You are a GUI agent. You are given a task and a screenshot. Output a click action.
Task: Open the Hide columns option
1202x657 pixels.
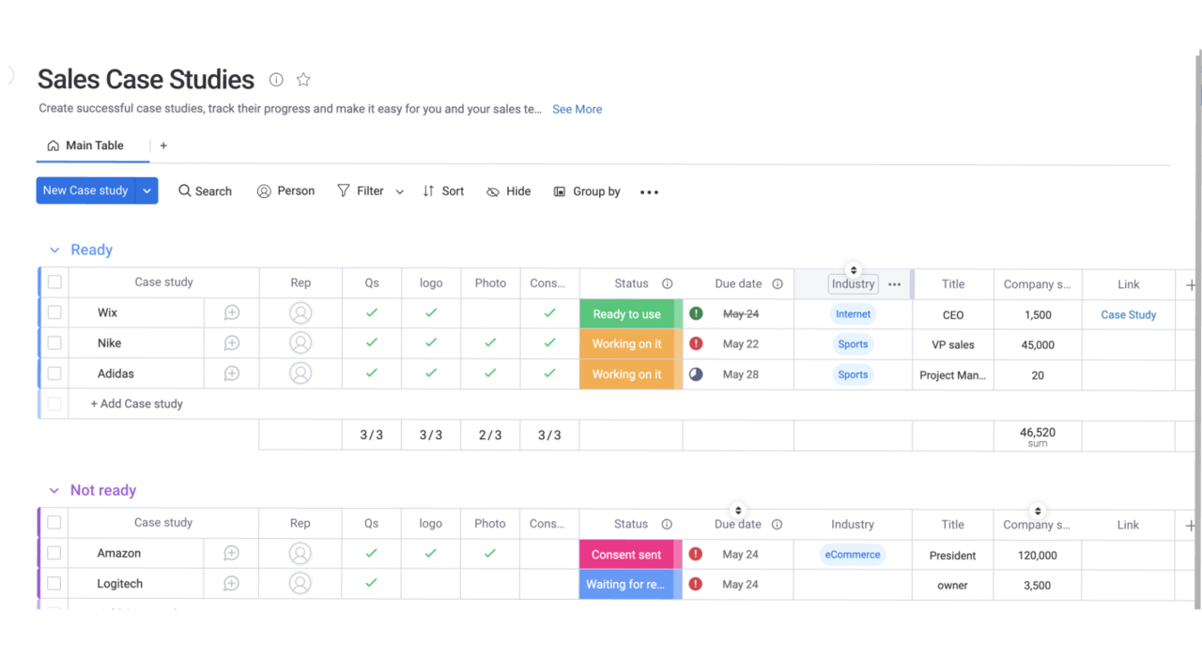click(x=508, y=191)
